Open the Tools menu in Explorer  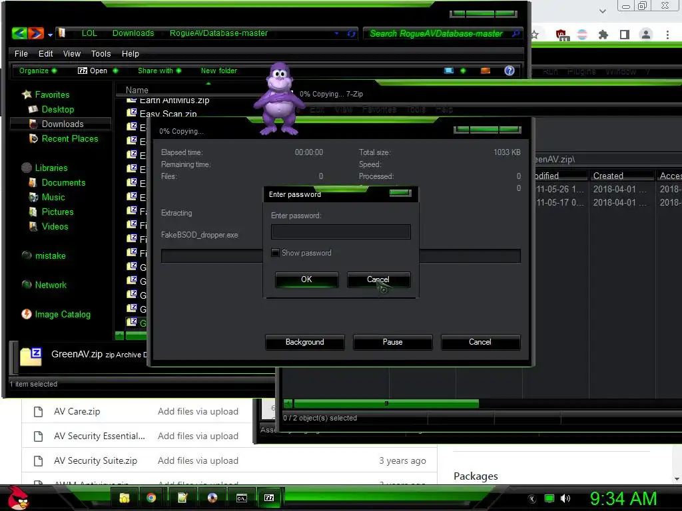pyautogui.click(x=101, y=53)
